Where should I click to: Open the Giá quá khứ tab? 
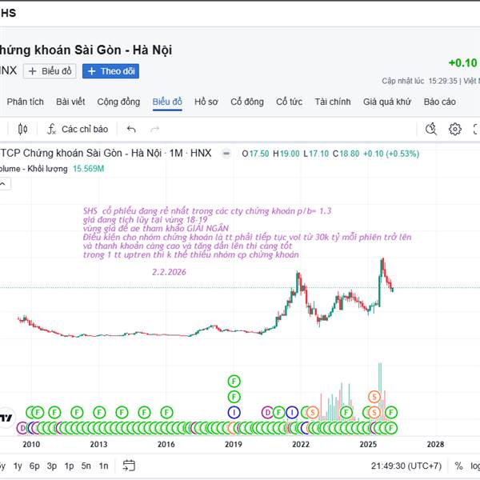(x=387, y=102)
